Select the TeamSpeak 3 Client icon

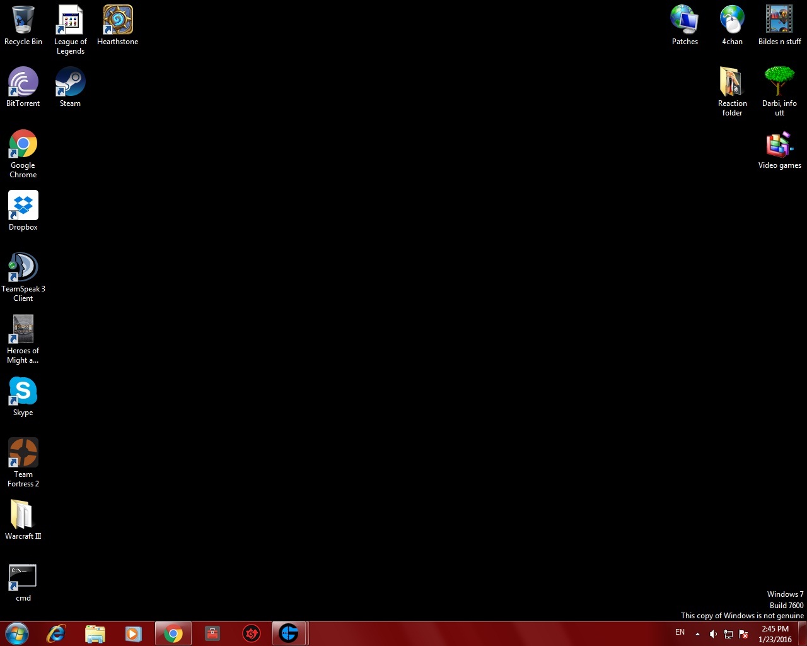[23, 268]
